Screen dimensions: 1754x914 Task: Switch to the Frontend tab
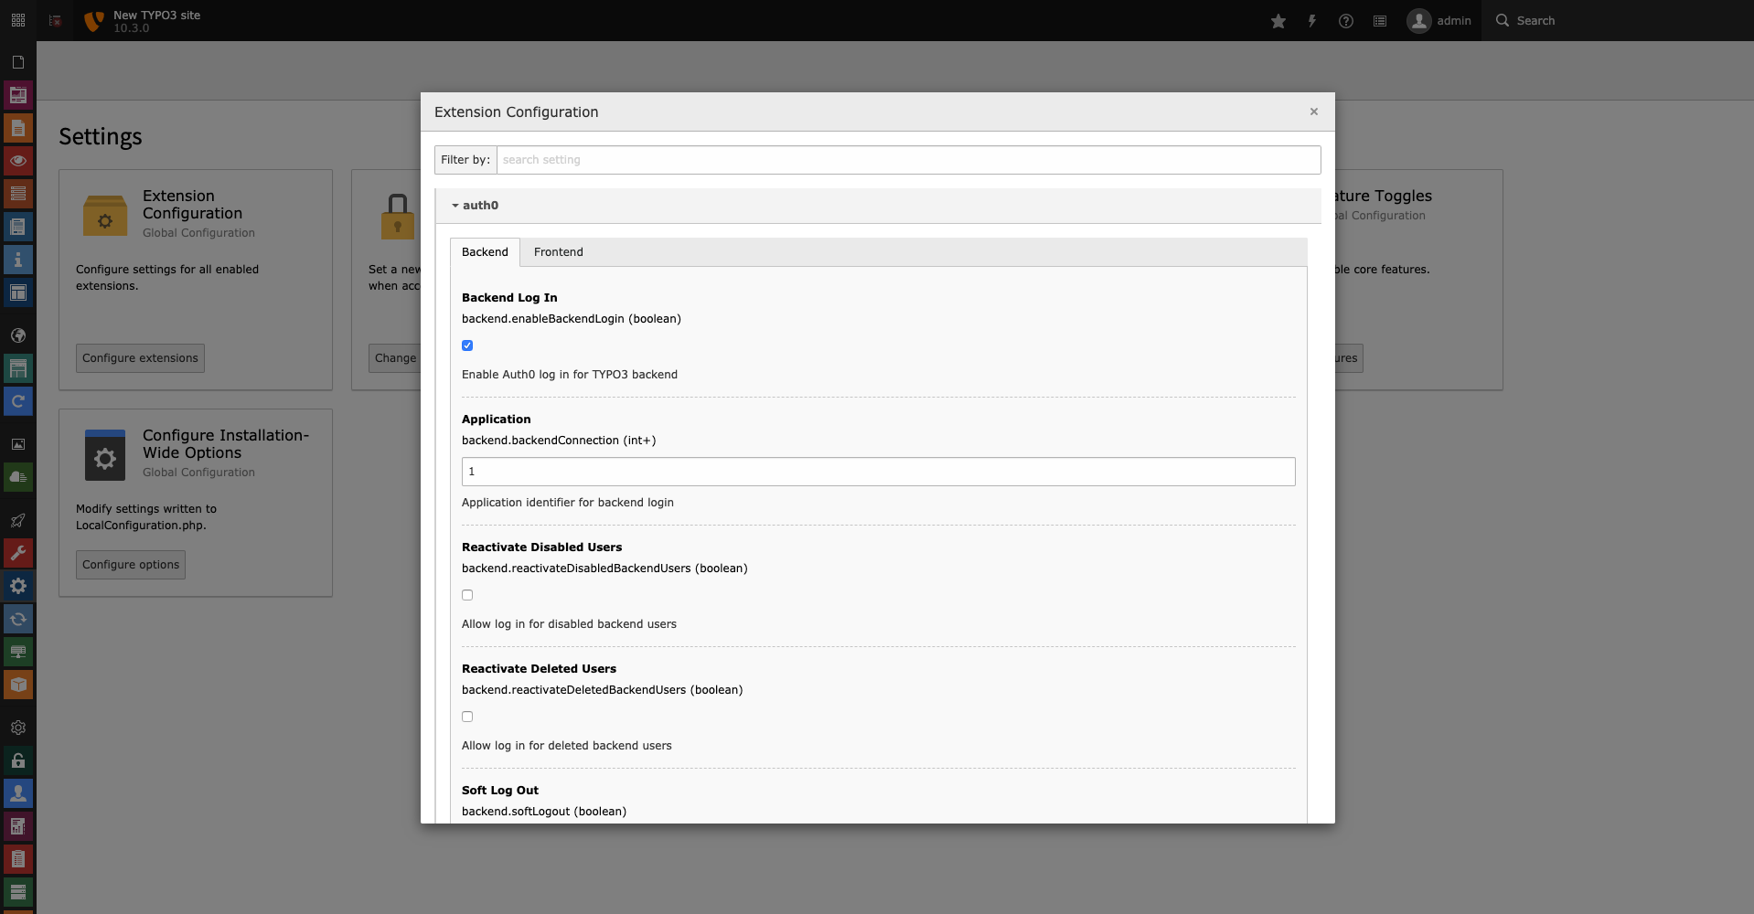pos(559,252)
